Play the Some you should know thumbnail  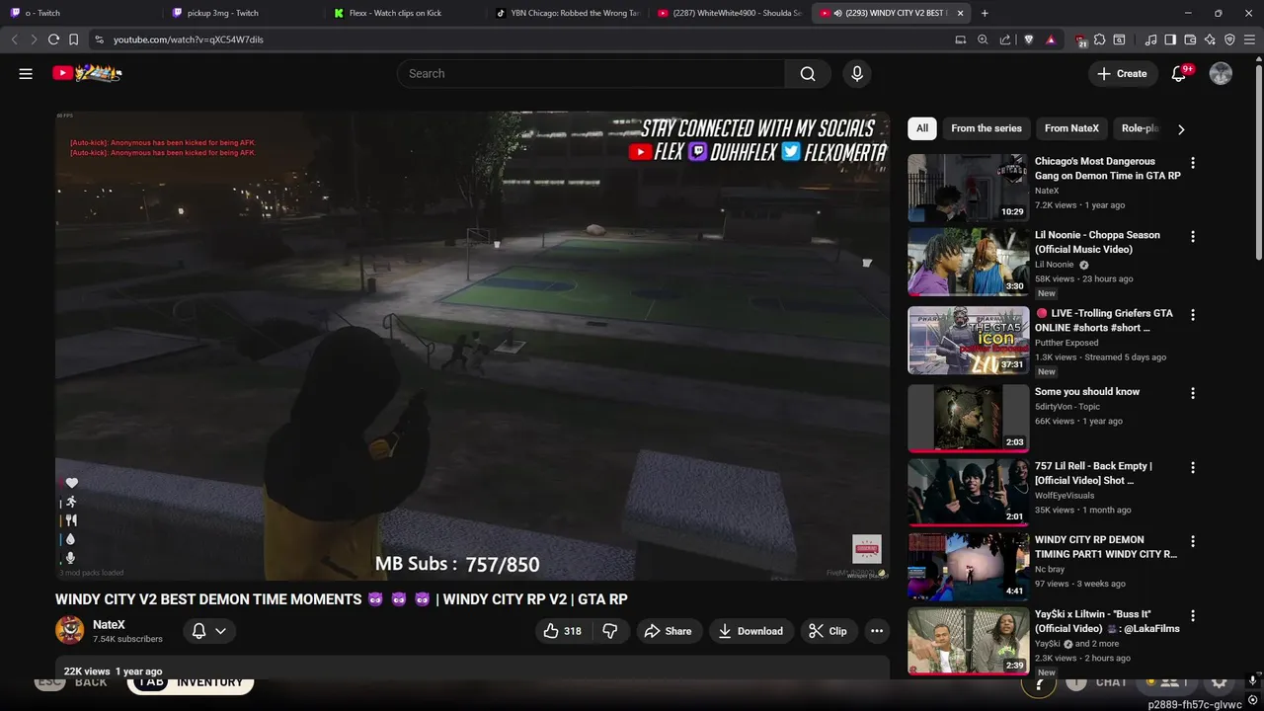(968, 419)
